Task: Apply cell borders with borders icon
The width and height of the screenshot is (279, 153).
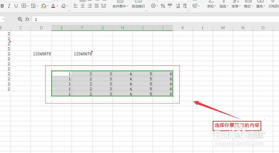Action: [24, 6]
